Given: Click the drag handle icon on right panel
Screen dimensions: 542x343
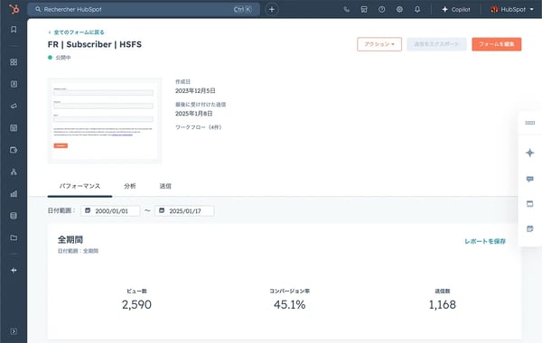Looking at the screenshot, I should (x=529, y=123).
